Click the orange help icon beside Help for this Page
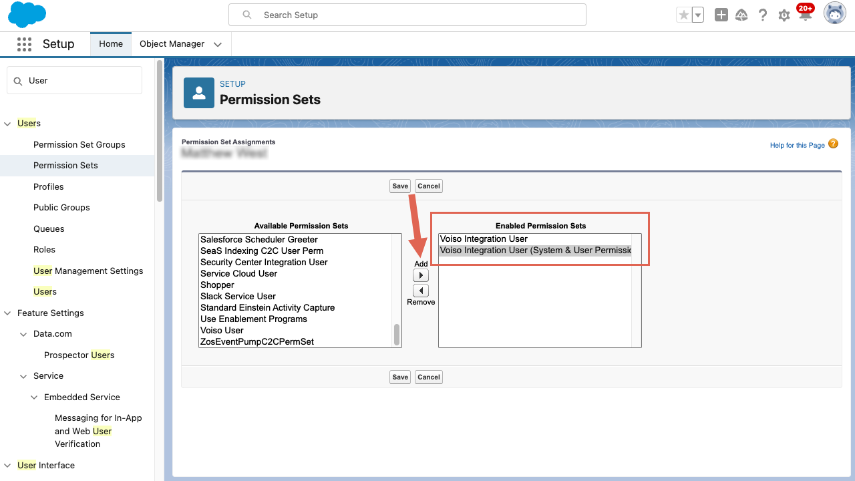Image resolution: width=855 pixels, height=481 pixels. 833,144
